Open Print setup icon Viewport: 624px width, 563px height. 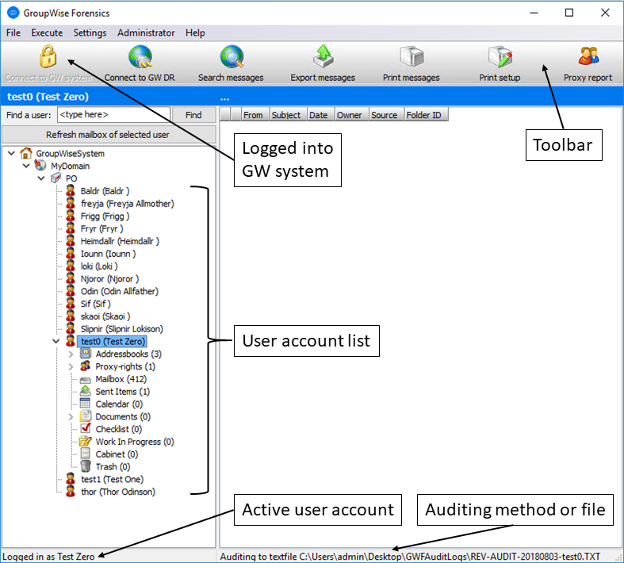(x=500, y=56)
